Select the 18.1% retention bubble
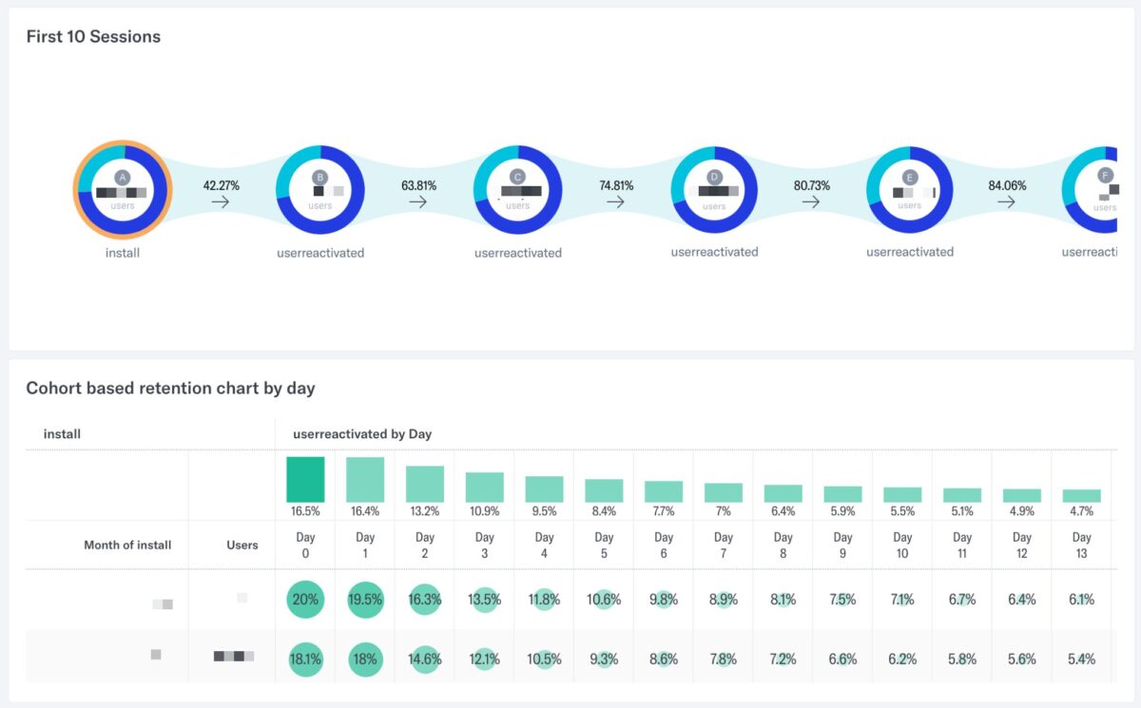 tap(305, 660)
